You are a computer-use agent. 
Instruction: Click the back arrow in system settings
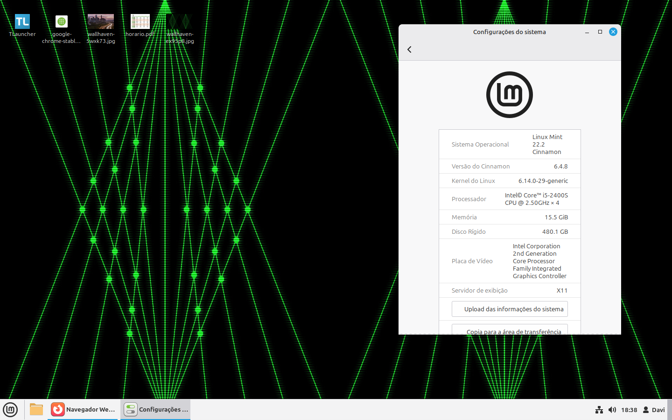[409, 49]
